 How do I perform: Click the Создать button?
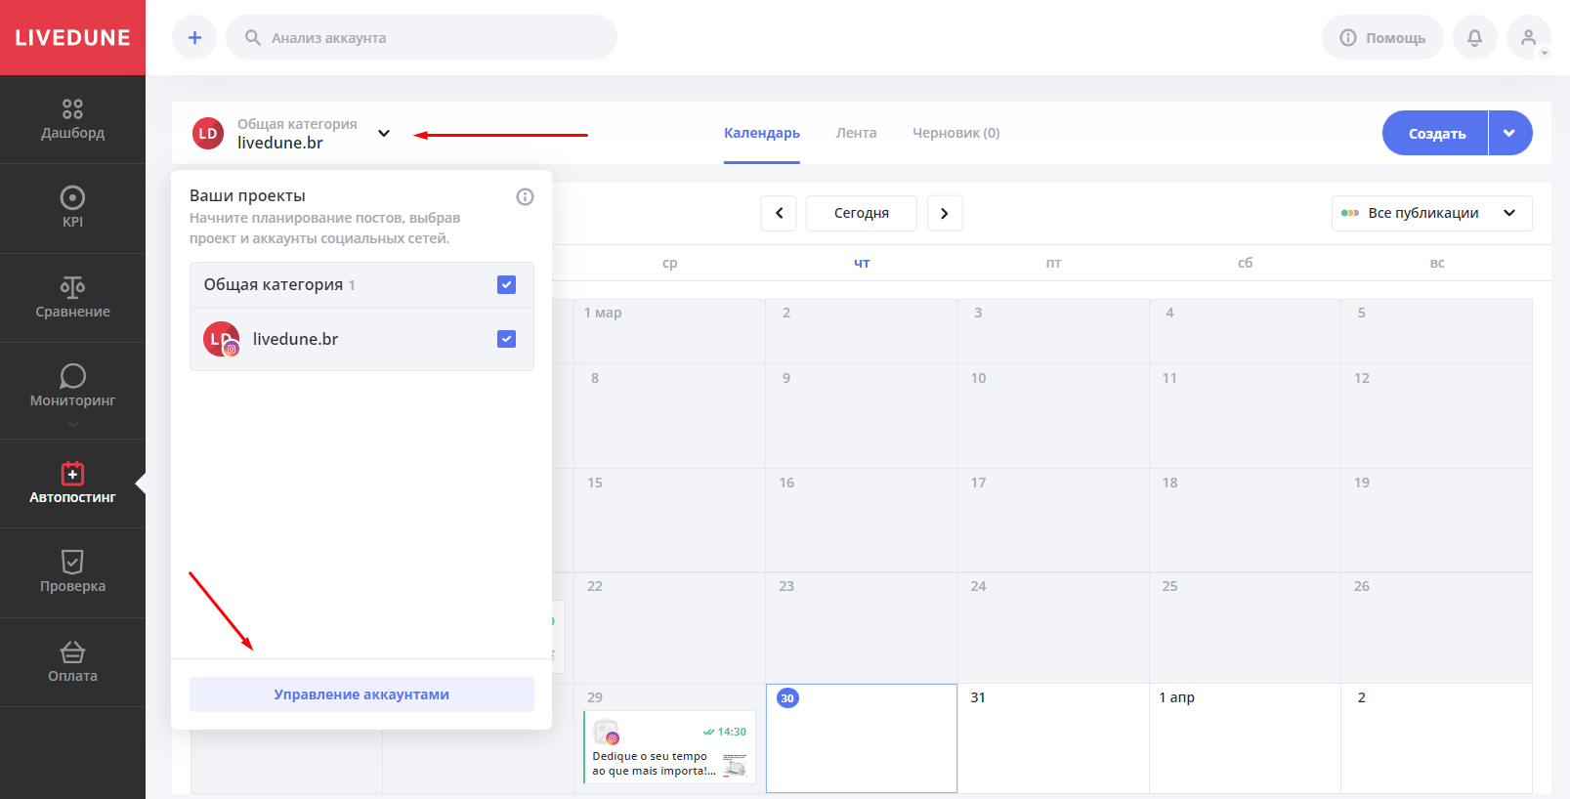tap(1436, 133)
